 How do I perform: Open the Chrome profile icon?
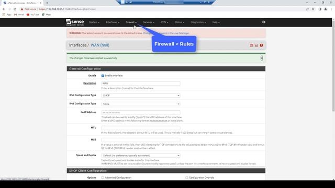tap(326, 9)
